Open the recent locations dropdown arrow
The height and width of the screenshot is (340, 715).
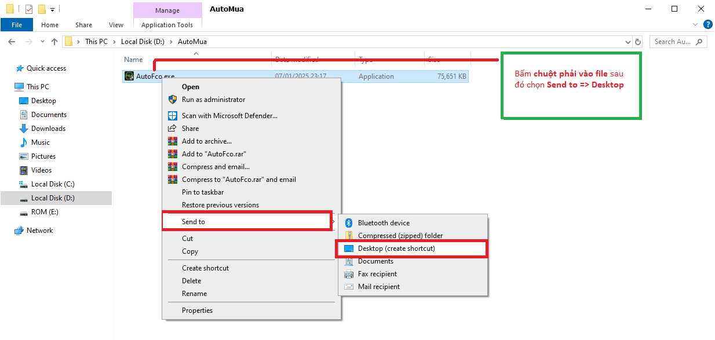pyautogui.click(x=42, y=42)
